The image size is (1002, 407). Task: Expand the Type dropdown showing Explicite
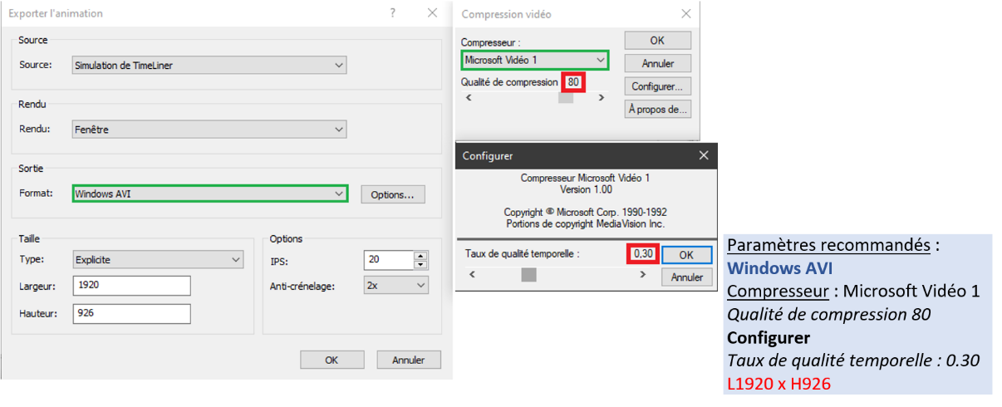click(x=158, y=260)
